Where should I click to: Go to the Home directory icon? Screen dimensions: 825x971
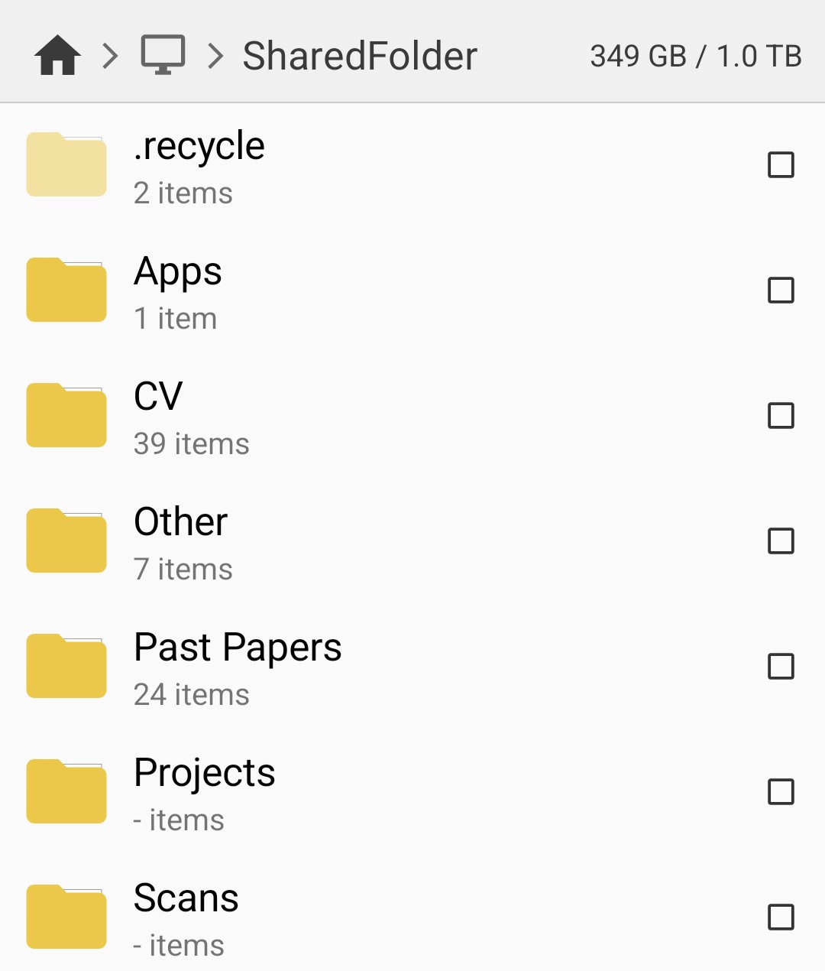coord(57,56)
